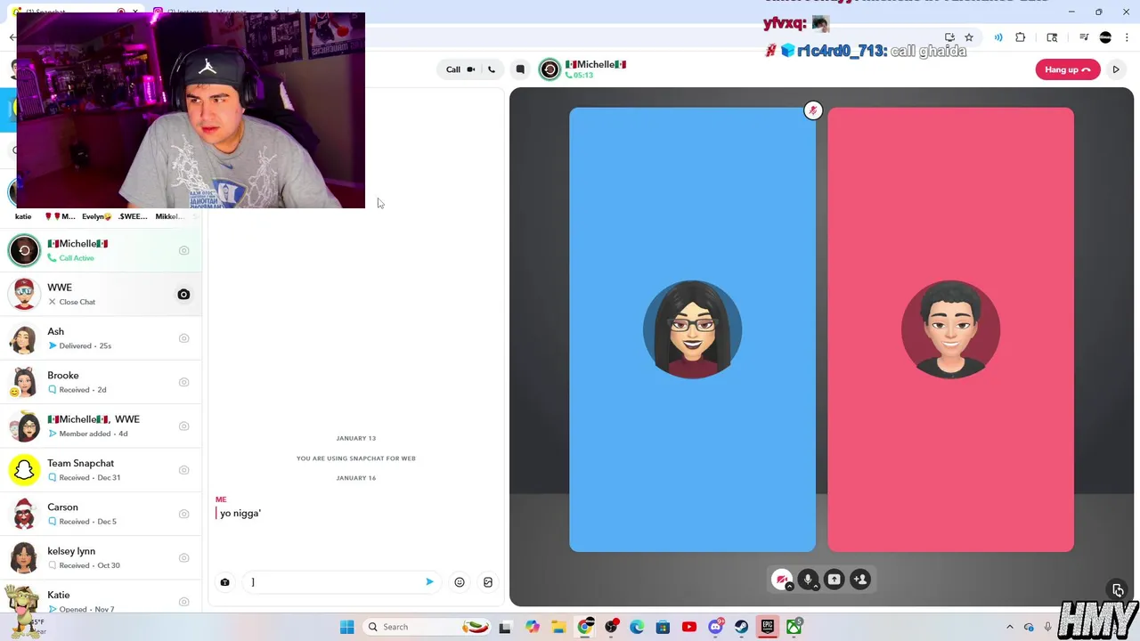This screenshot has width=1140, height=641.
Task: Open the chat bubble icon beside the Call buttons
Action: (x=520, y=69)
